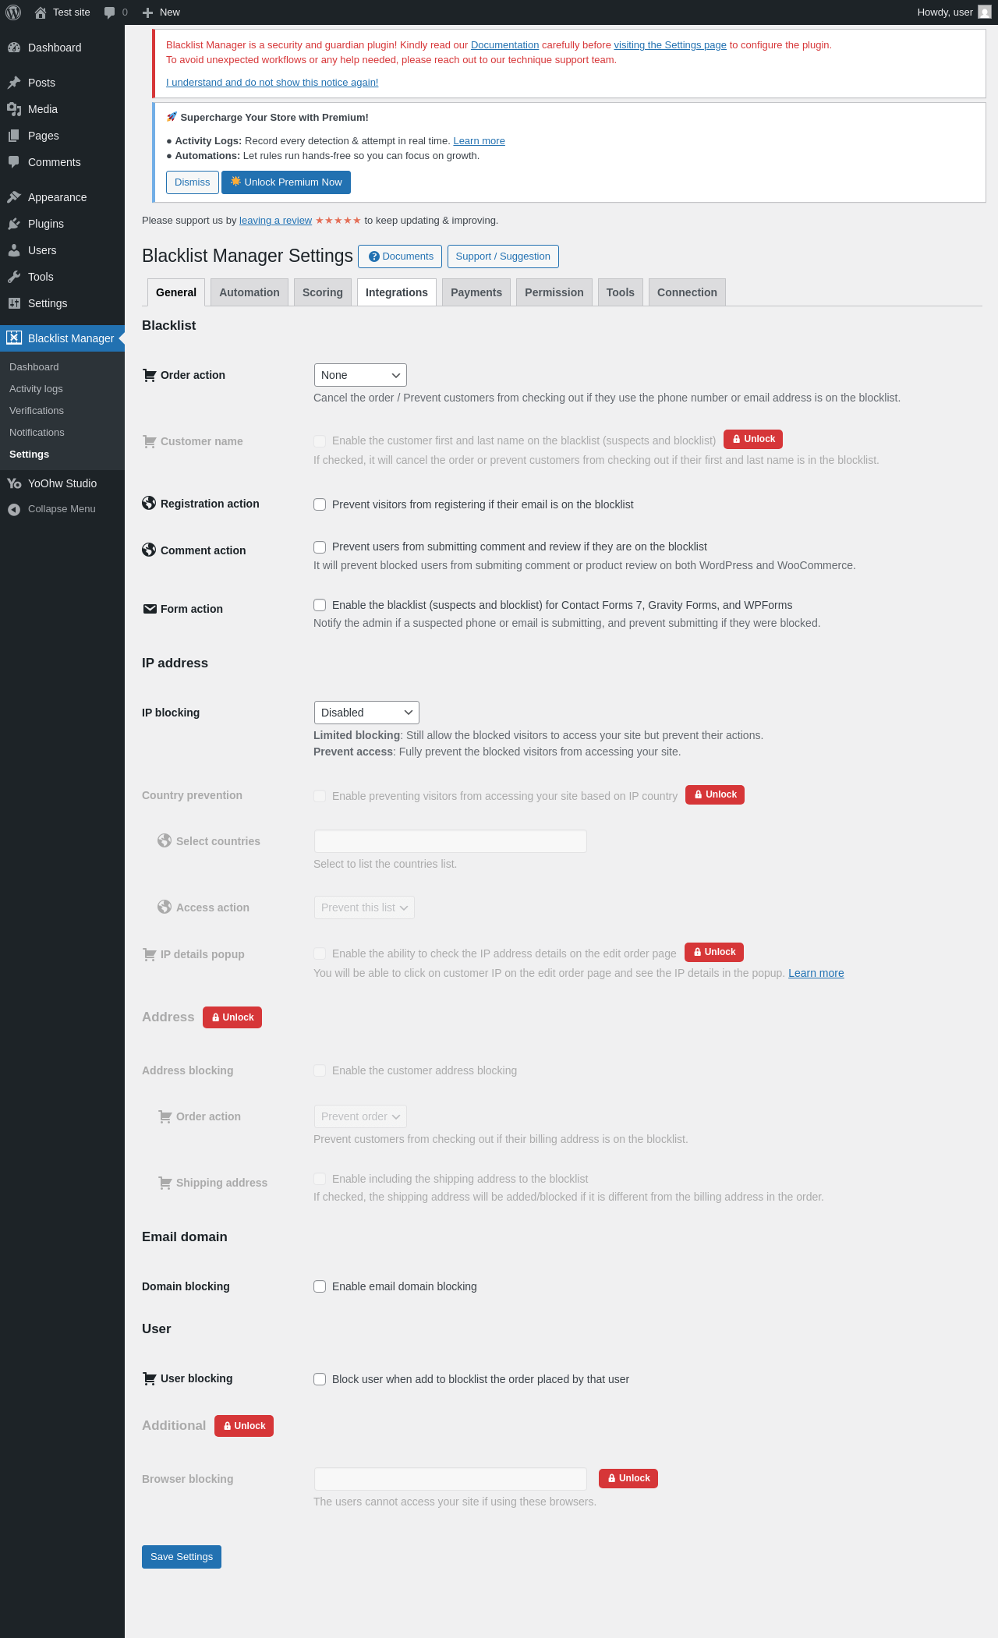Image resolution: width=998 pixels, height=1638 pixels.
Task: Open the Order action None dropdown
Action: [360, 375]
